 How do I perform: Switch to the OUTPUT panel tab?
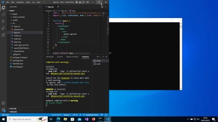point(60,57)
